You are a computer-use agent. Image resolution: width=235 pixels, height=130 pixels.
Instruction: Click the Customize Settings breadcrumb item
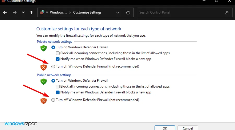[x=87, y=12]
